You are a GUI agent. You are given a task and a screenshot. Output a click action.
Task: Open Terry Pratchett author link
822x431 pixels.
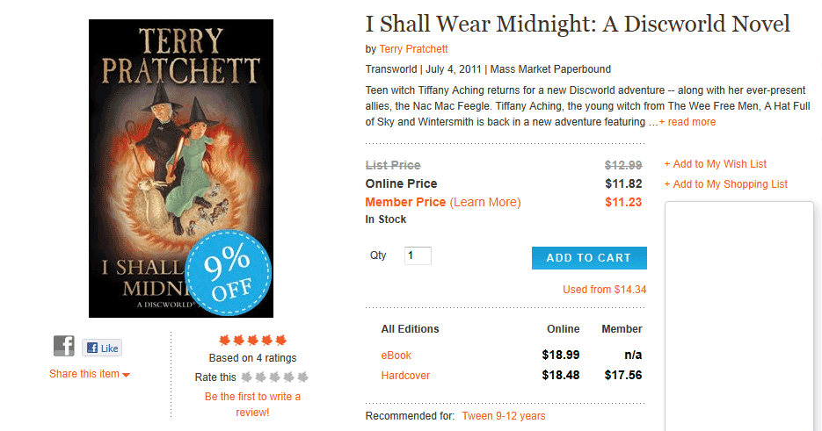413,49
